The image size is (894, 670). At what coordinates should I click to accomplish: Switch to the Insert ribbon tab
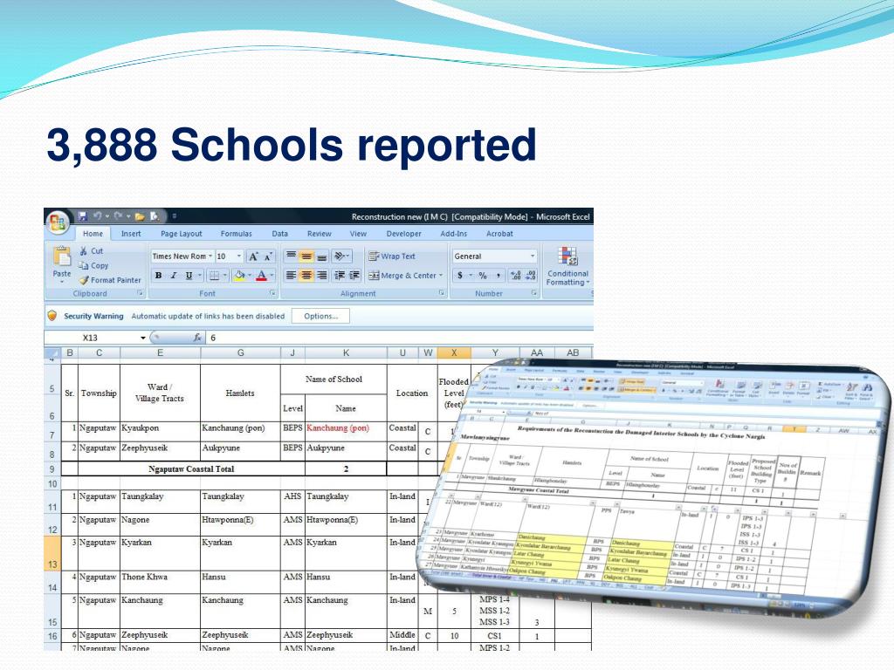click(131, 234)
